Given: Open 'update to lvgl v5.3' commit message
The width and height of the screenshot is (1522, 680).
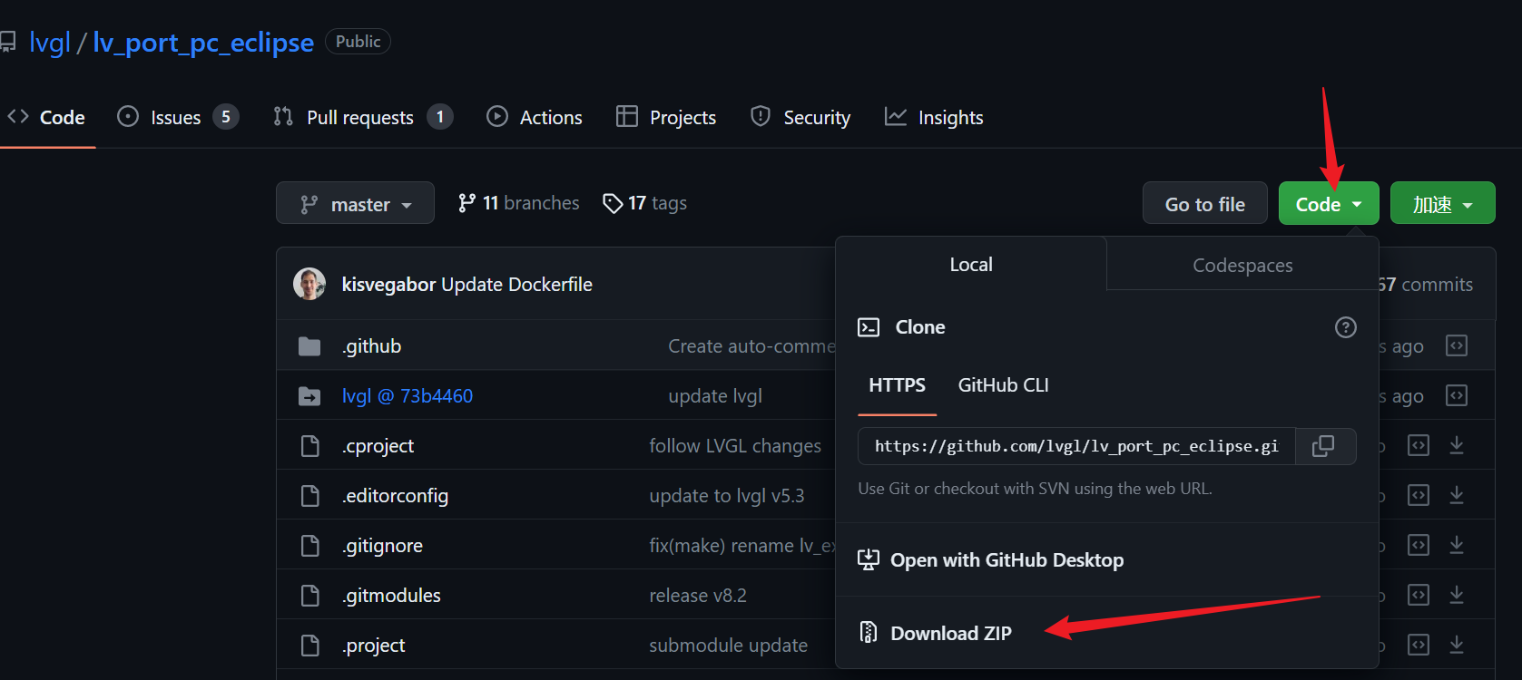Looking at the screenshot, I should click(727, 496).
